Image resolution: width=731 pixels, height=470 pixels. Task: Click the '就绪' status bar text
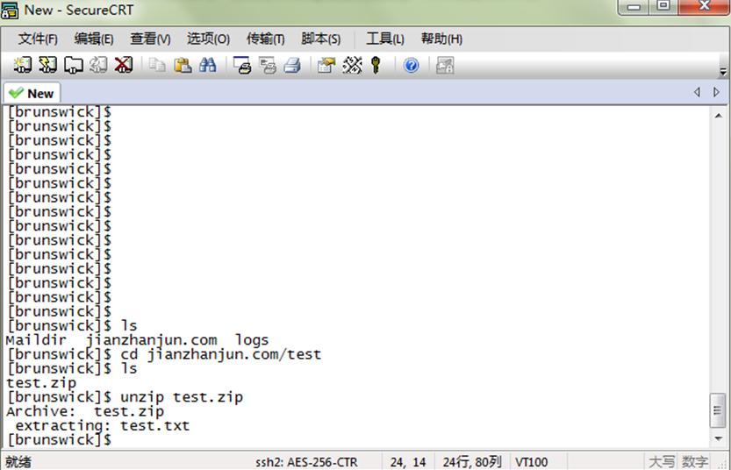tap(18, 462)
